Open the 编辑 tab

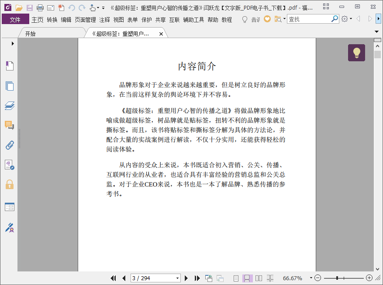[66, 20]
